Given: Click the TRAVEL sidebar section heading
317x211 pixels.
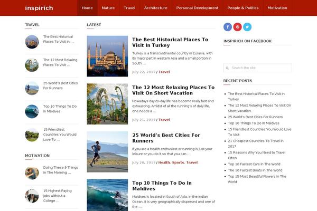Looking at the screenshot, I should [x=32, y=25].
